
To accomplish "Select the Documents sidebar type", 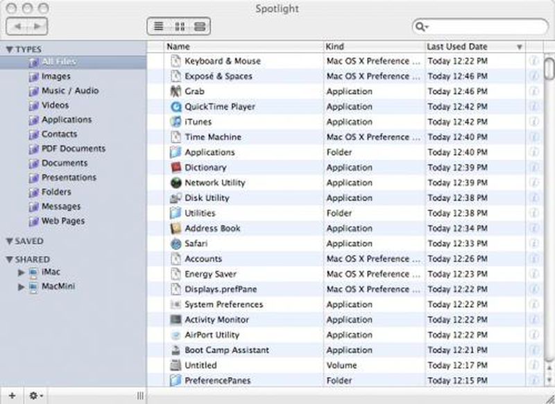I will (x=65, y=163).
